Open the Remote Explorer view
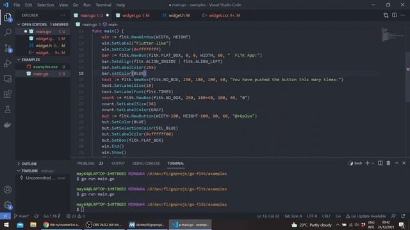The height and width of the screenshot is (230, 410). (x=8, y=79)
